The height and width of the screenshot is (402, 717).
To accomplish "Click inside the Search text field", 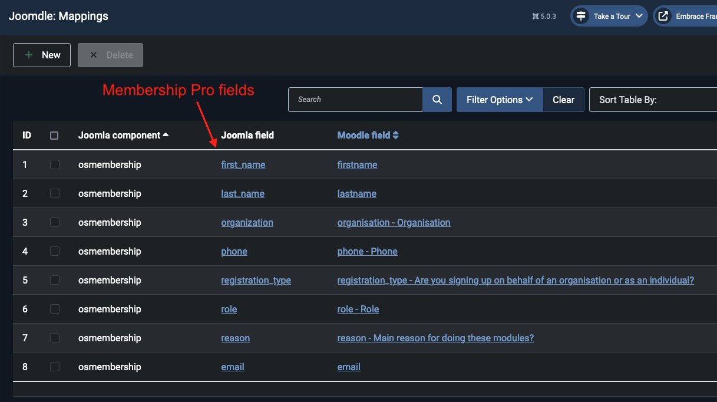I will tap(355, 100).
